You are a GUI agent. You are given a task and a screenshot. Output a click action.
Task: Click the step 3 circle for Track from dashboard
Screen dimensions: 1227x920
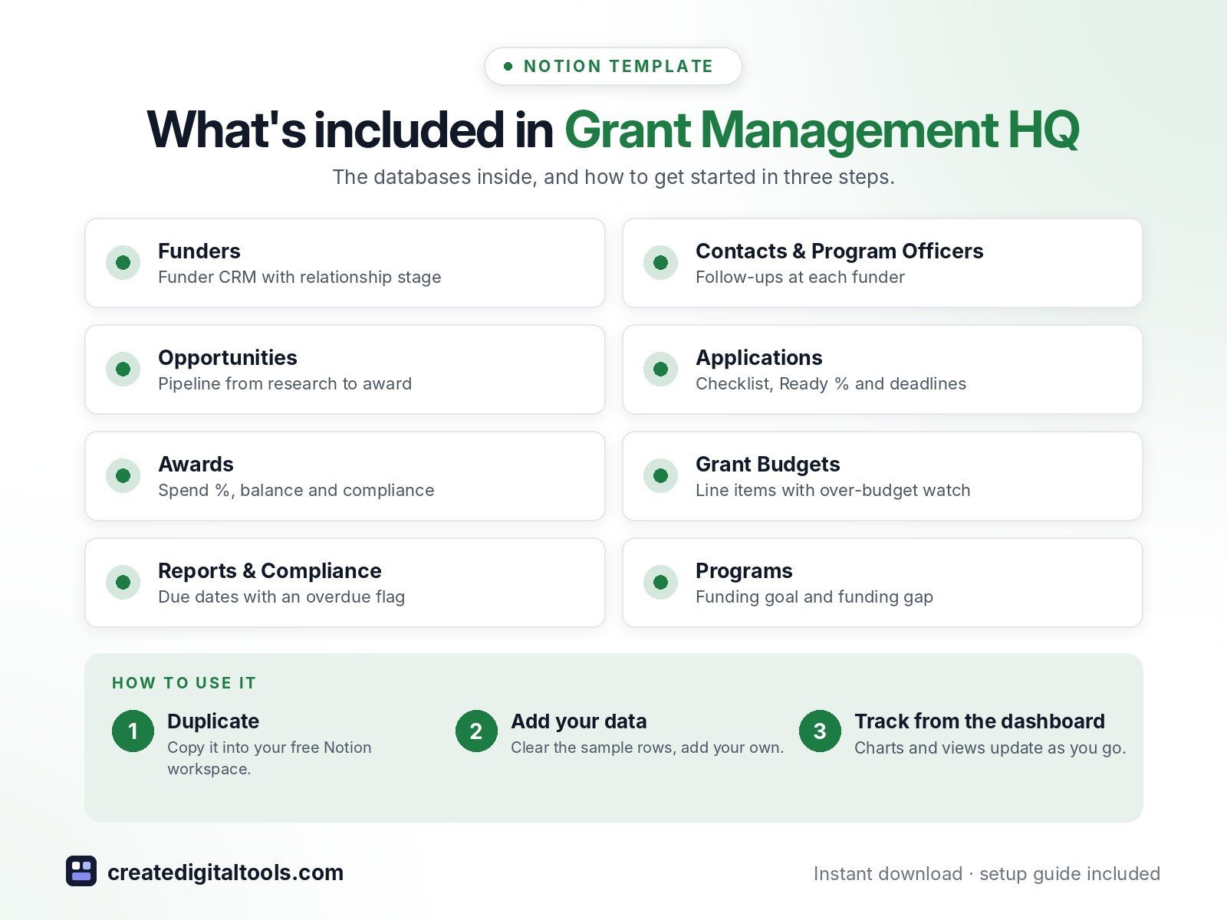pos(820,731)
